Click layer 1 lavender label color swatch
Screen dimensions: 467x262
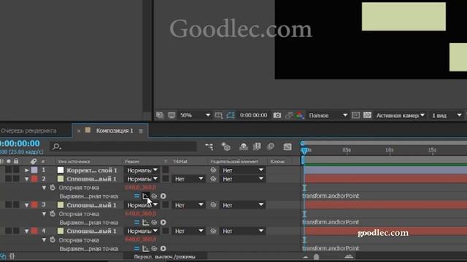click(x=34, y=170)
